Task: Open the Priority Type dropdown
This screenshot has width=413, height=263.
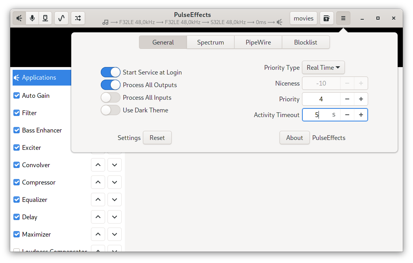Action: click(x=323, y=67)
